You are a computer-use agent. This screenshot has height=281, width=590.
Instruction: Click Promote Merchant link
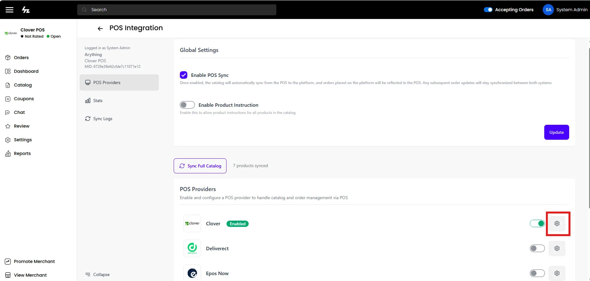pos(30,261)
